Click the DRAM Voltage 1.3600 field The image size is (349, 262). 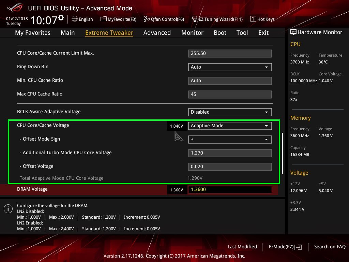pyautogui.click(x=230, y=190)
